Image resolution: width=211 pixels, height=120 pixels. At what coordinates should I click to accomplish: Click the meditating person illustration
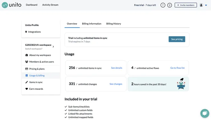coord(181,84)
